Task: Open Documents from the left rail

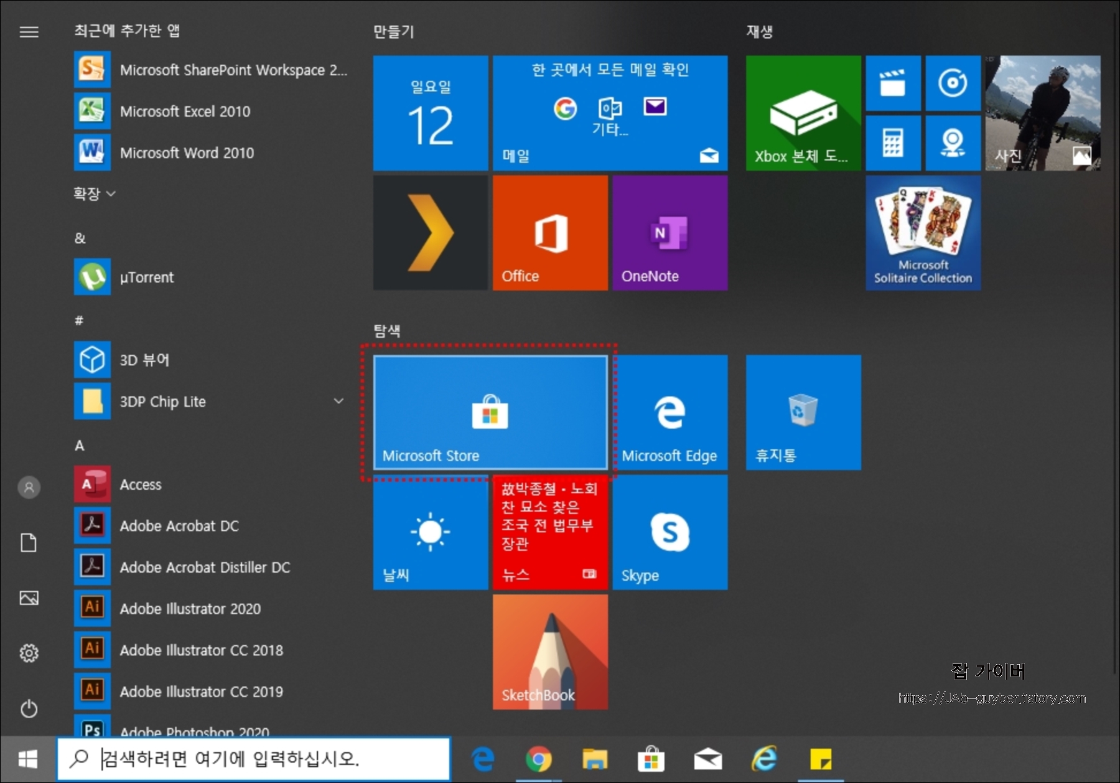Action: [x=29, y=543]
